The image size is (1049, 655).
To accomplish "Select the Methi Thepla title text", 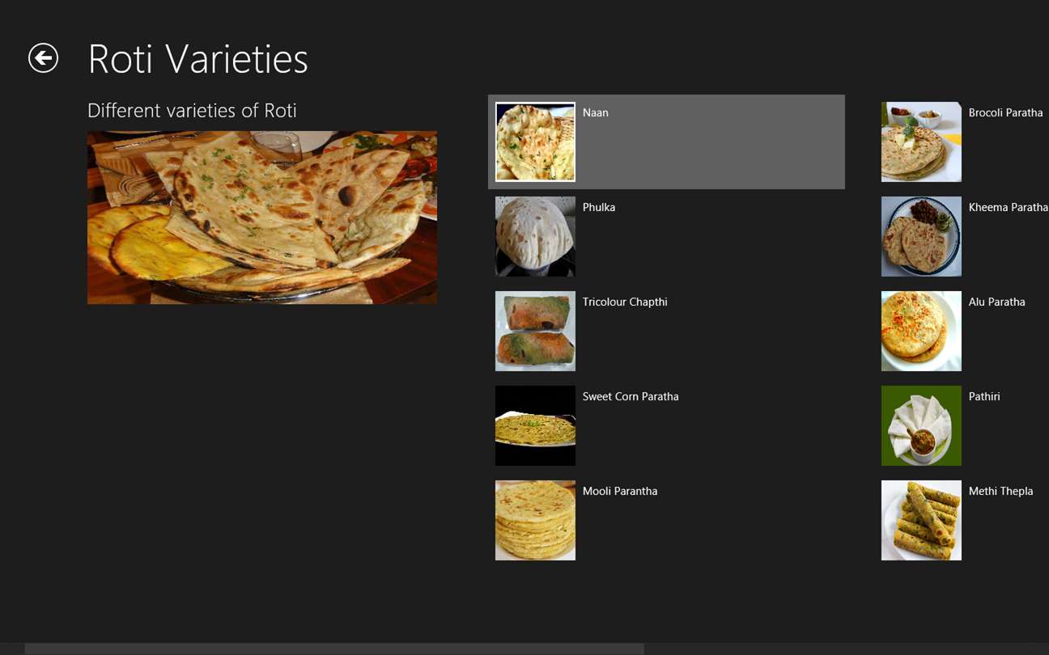I will coord(1000,491).
